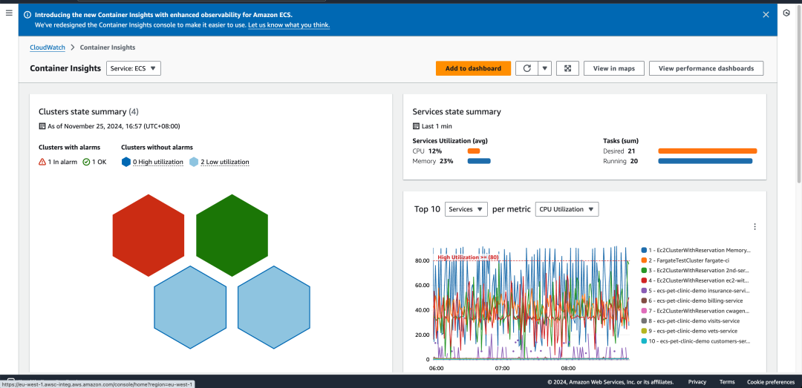This screenshot has width=802, height=388.
Task: Click the refresh icon button
Action: [x=526, y=68]
